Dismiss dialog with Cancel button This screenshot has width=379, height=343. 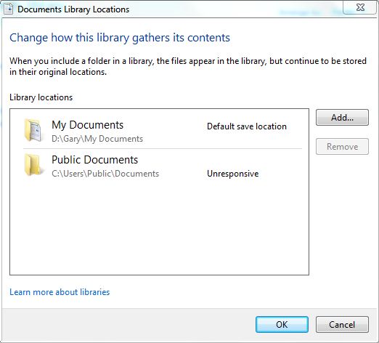point(342,324)
